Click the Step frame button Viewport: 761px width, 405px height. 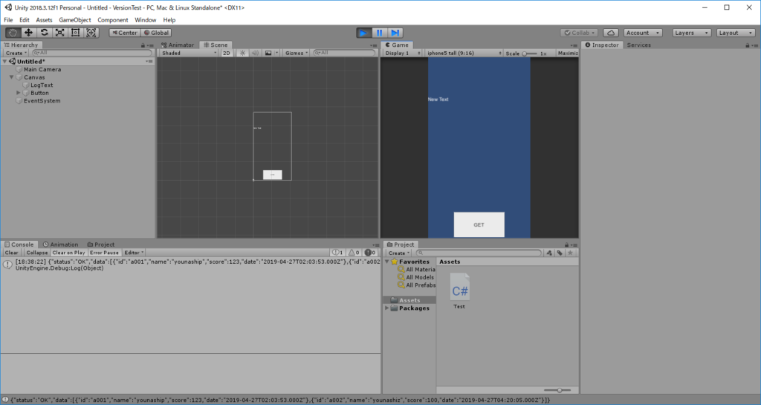click(395, 33)
